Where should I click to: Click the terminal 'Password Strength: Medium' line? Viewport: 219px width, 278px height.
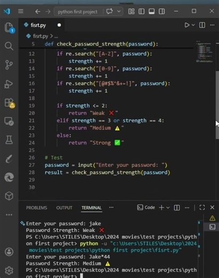pyautogui.click(x=68, y=264)
